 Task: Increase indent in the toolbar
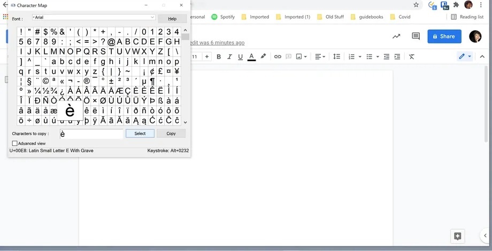396,57
